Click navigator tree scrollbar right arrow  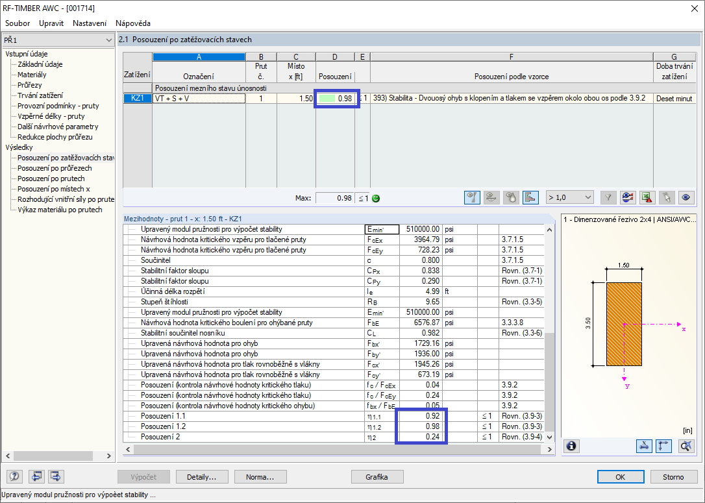click(109, 456)
